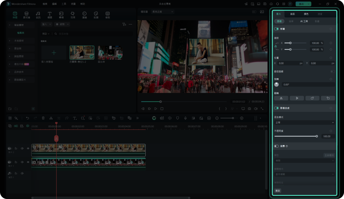Hide video track 2 with eye icon

click(x=28, y=148)
